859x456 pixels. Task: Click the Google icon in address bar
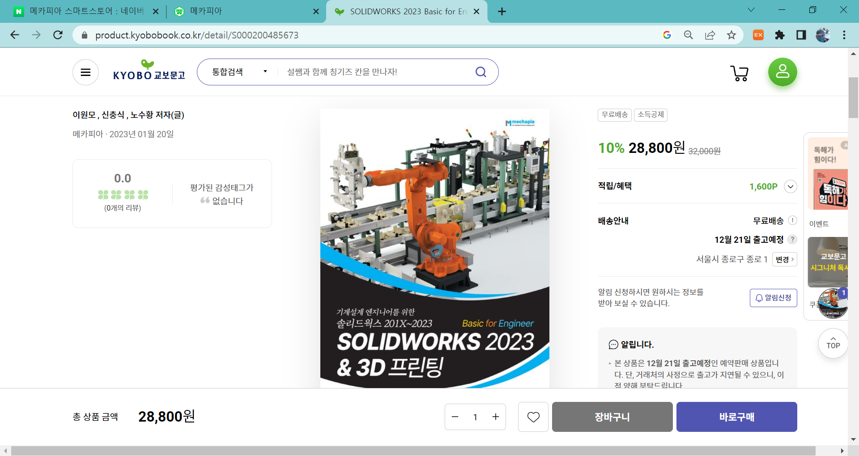click(x=667, y=35)
